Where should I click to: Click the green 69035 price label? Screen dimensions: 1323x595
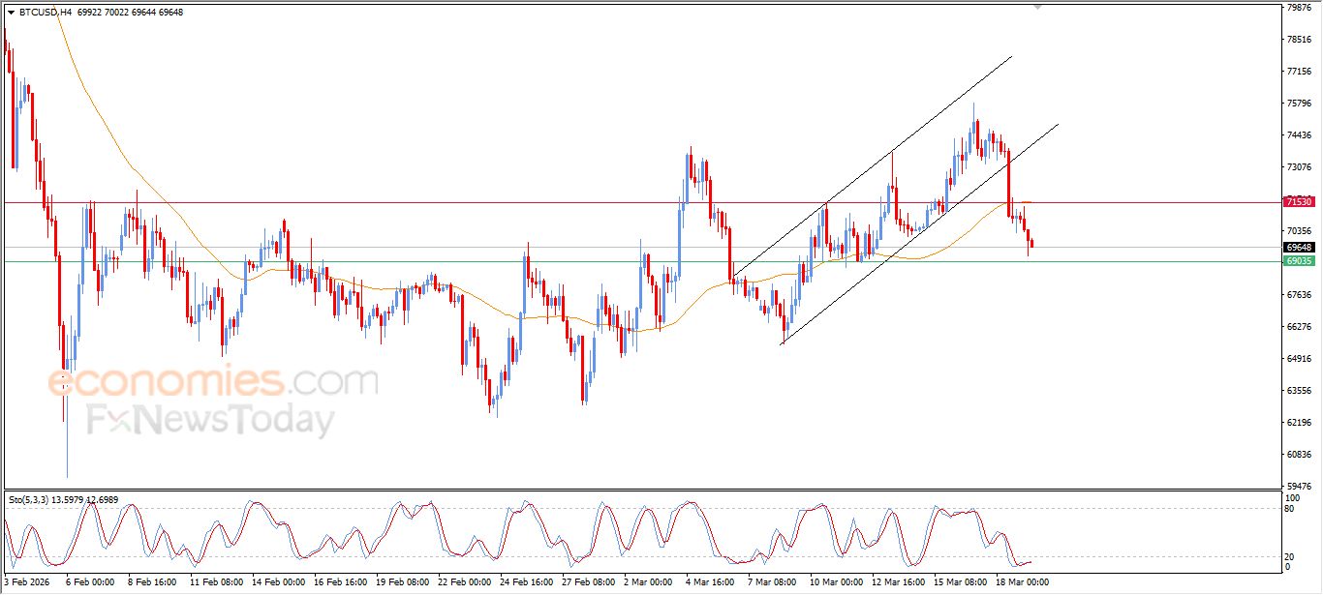(x=1299, y=261)
